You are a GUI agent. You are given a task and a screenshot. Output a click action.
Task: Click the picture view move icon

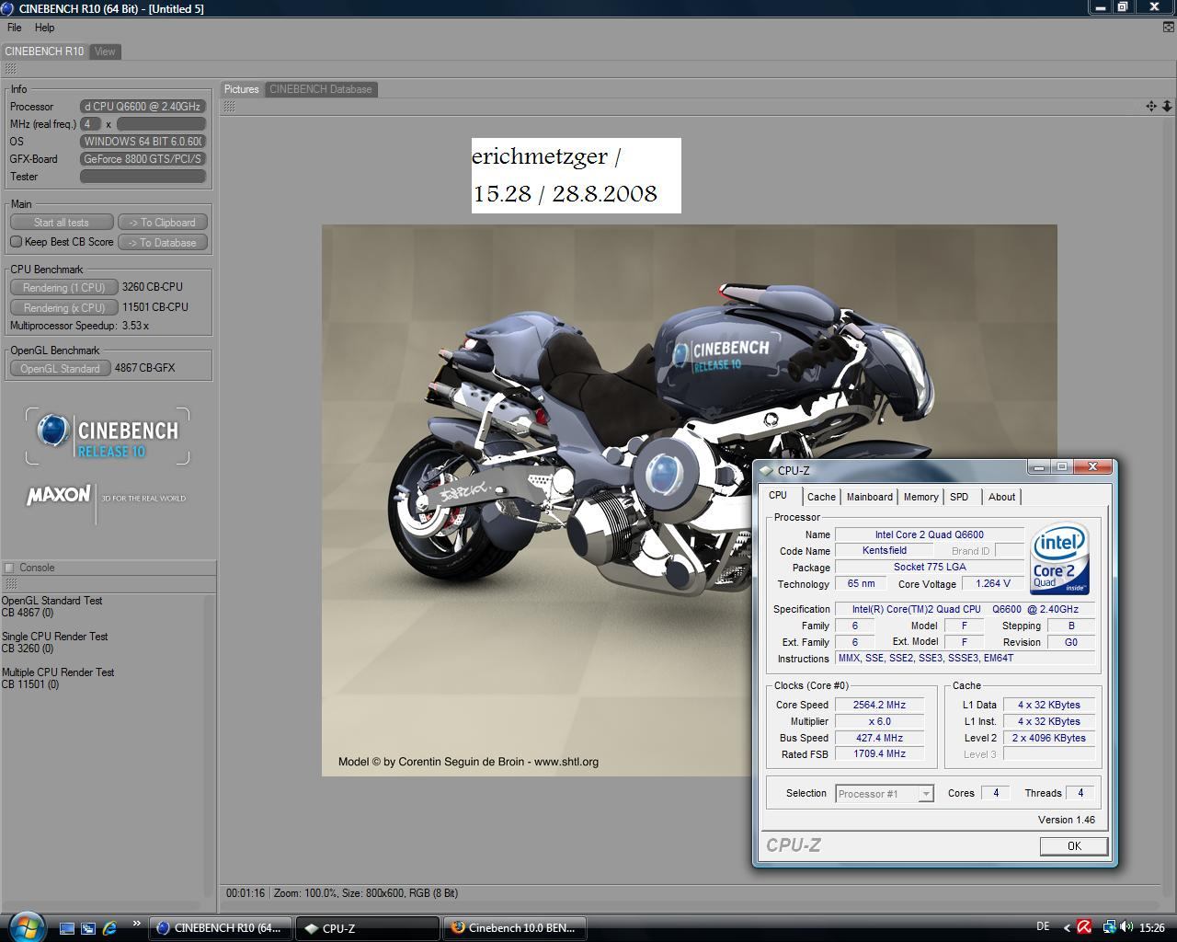coord(1151,107)
